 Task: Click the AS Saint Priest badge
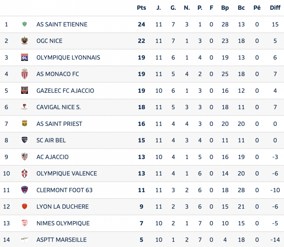[25, 124]
